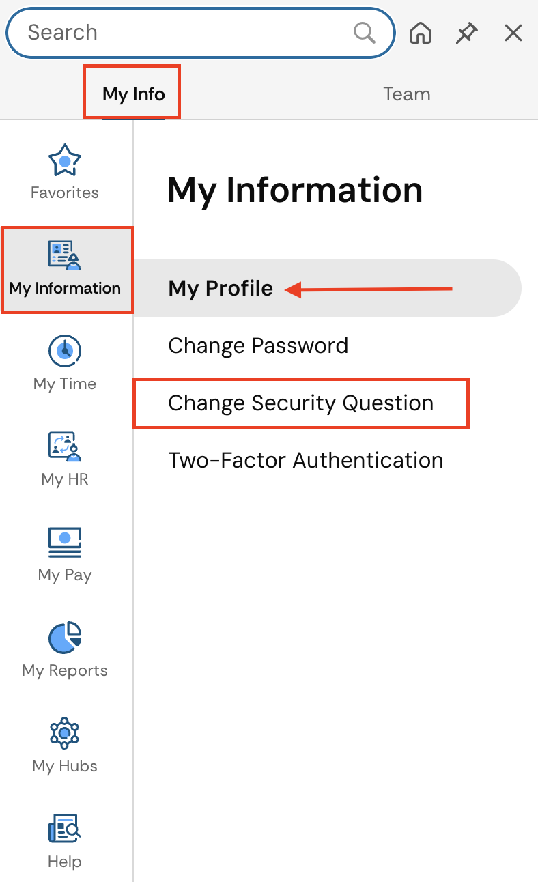Switch to the My Info tab
538x882 pixels.
pyautogui.click(x=133, y=94)
